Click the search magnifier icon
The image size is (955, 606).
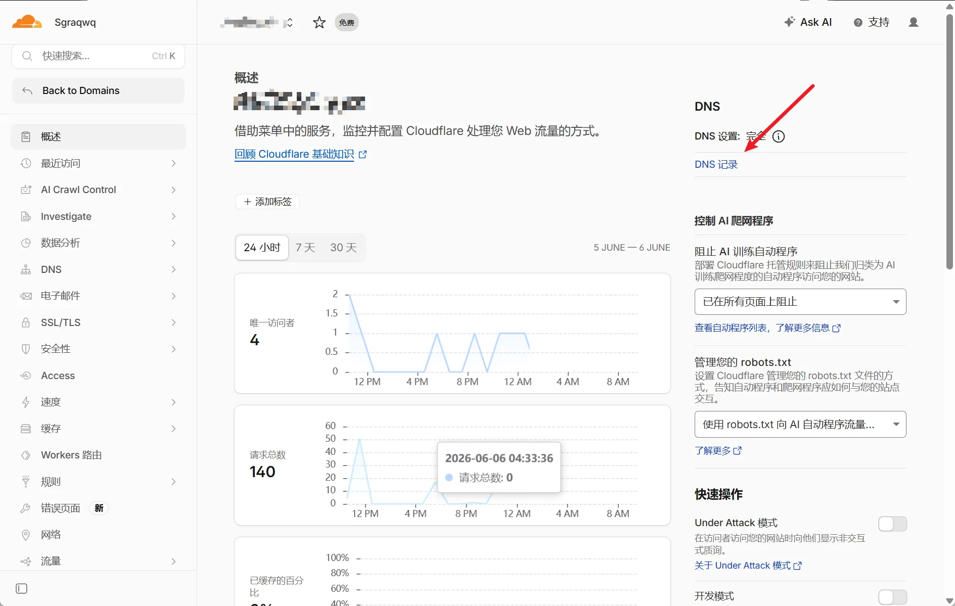click(x=27, y=56)
